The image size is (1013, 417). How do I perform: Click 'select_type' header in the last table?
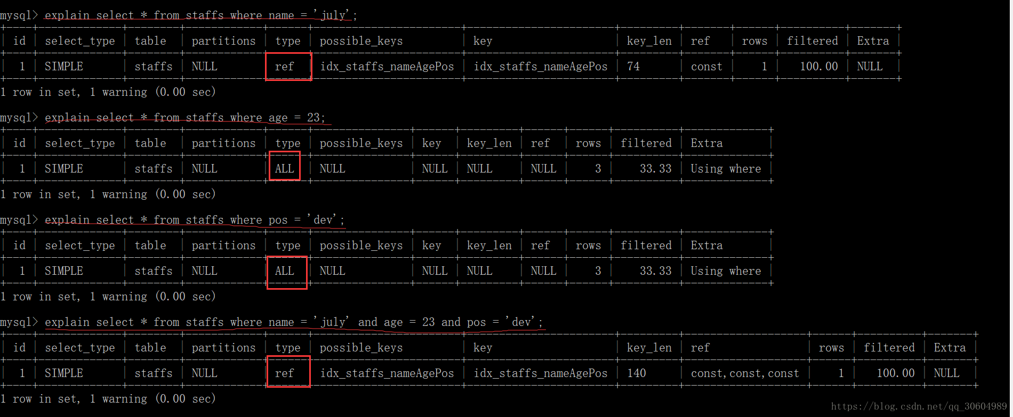pos(80,347)
